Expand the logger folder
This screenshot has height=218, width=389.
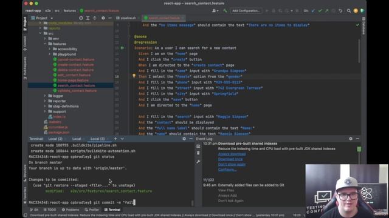tap(45, 96)
